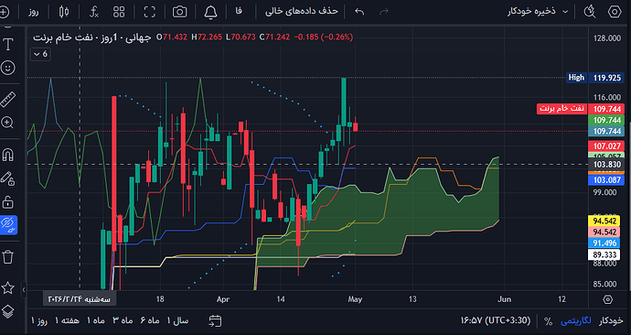This screenshot has height=335, width=631.
Task: Select the Text drawing tool
Action: [x=8, y=44]
